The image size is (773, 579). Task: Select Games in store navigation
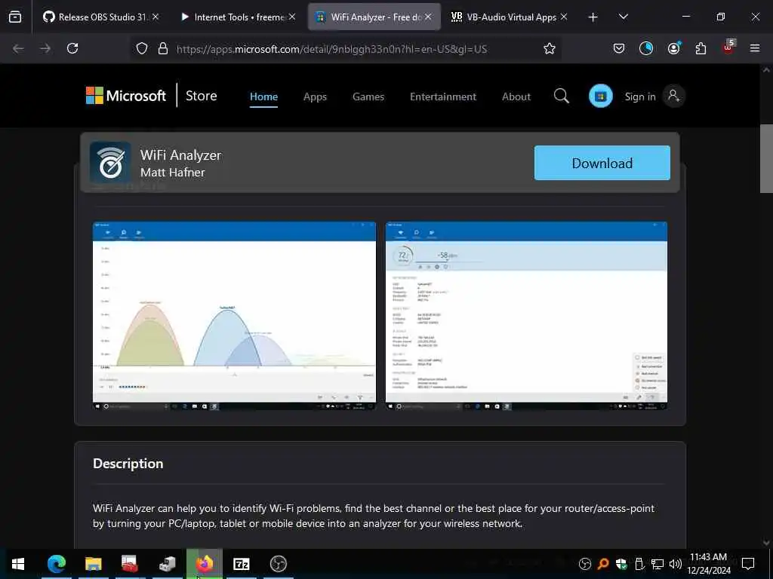pos(368,96)
